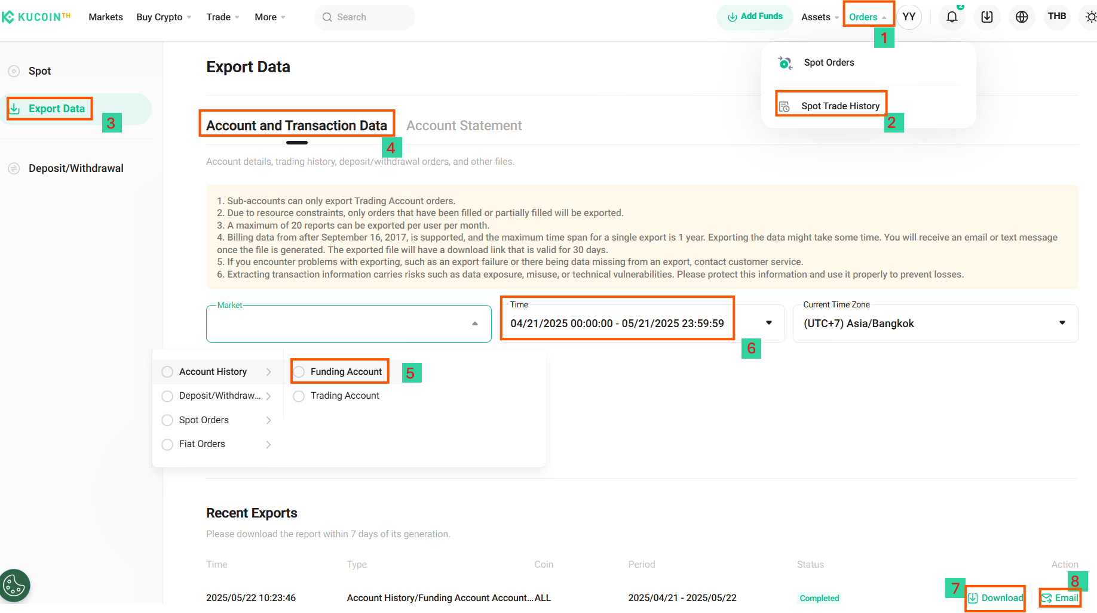Select the Funding Account radio button
The width and height of the screenshot is (1097, 613).
299,372
